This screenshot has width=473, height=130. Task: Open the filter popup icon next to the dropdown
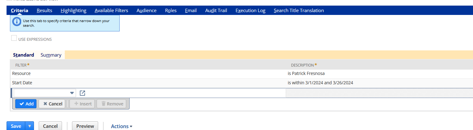[83, 93]
